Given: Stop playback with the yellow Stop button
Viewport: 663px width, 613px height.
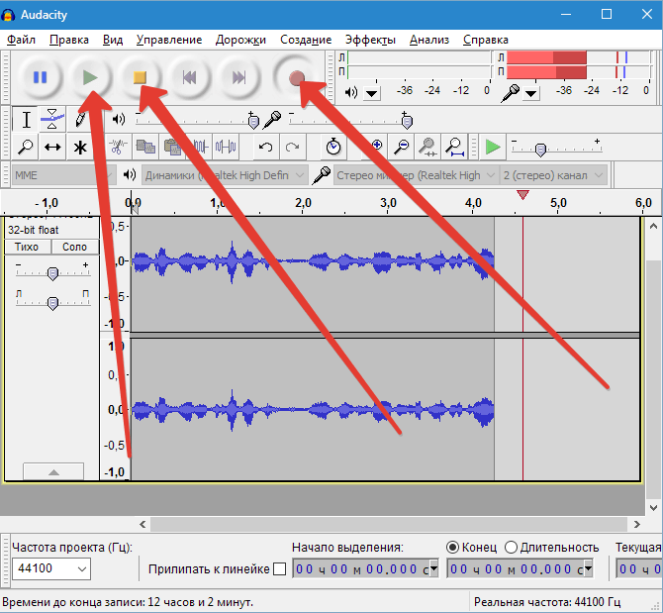Looking at the screenshot, I should coord(140,77).
